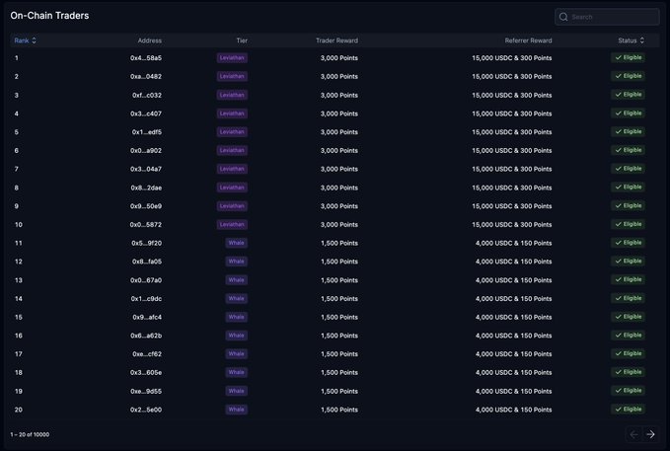The height and width of the screenshot is (451, 670).
Task: Click Eligible status in rank 20 row
Action: pyautogui.click(x=628, y=410)
